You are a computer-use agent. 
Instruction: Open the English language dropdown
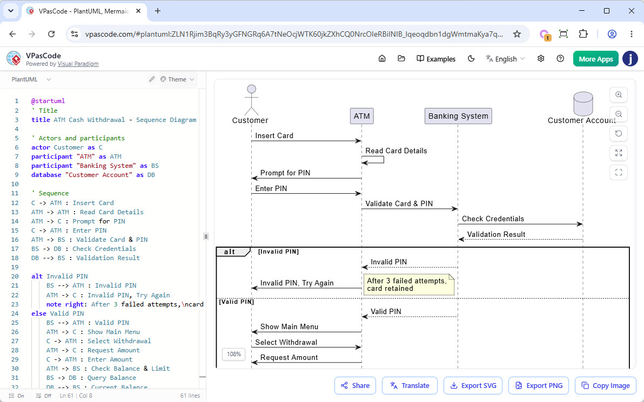[x=505, y=59]
